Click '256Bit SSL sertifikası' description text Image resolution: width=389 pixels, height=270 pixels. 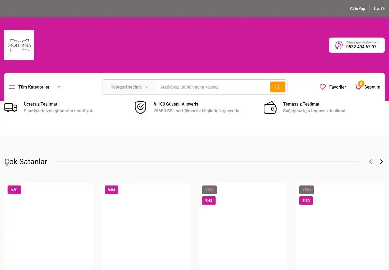click(x=197, y=111)
